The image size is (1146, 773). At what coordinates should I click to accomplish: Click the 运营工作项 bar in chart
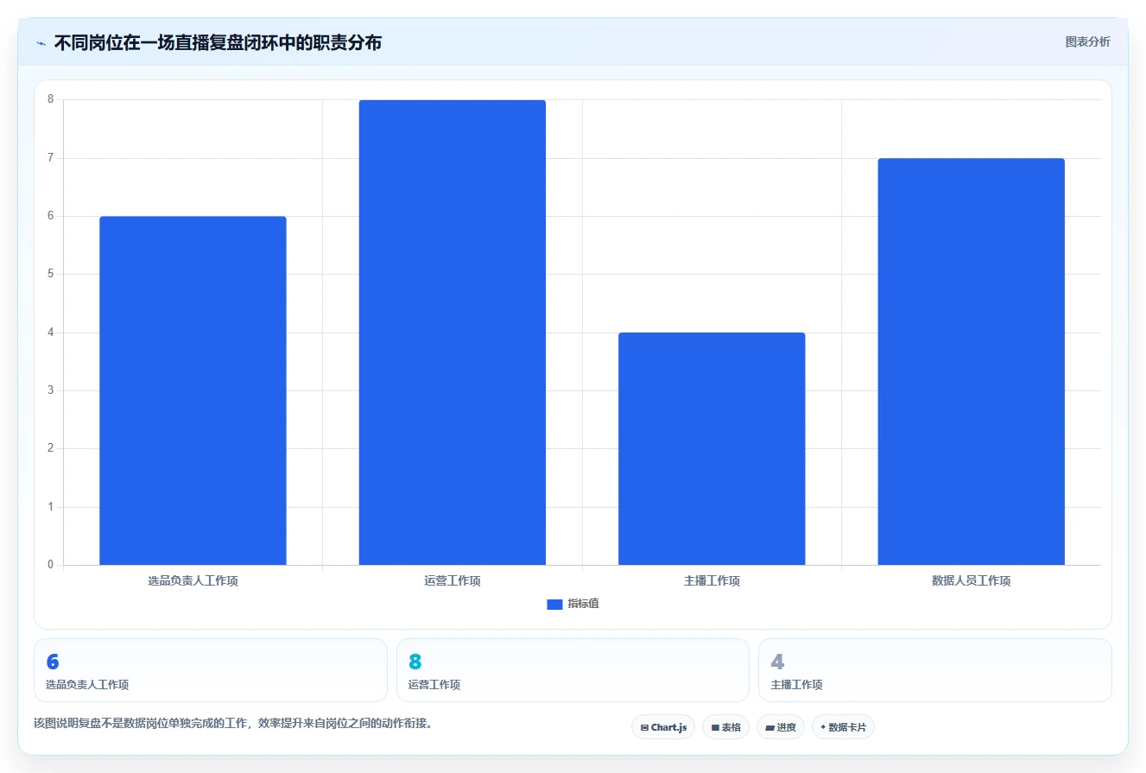(x=452, y=333)
